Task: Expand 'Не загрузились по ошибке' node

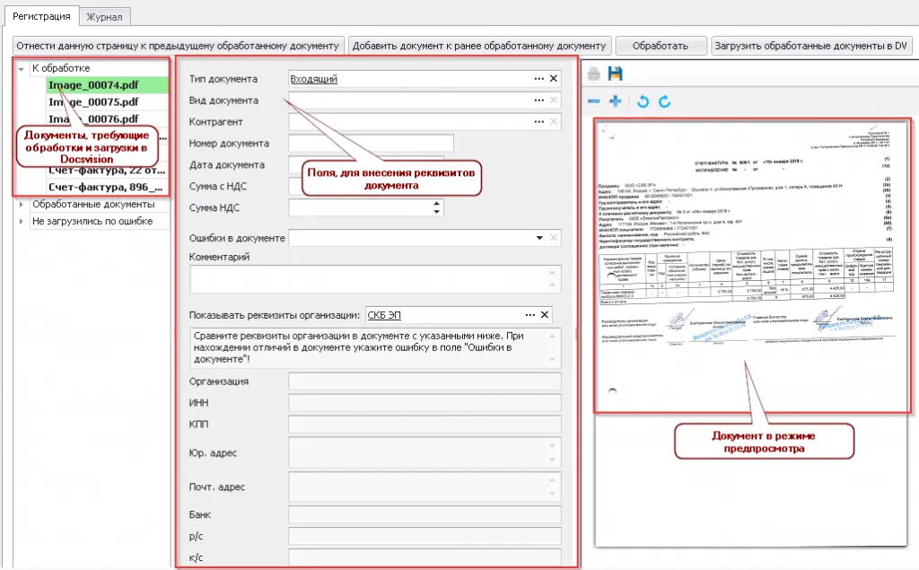Action: pos(21,222)
